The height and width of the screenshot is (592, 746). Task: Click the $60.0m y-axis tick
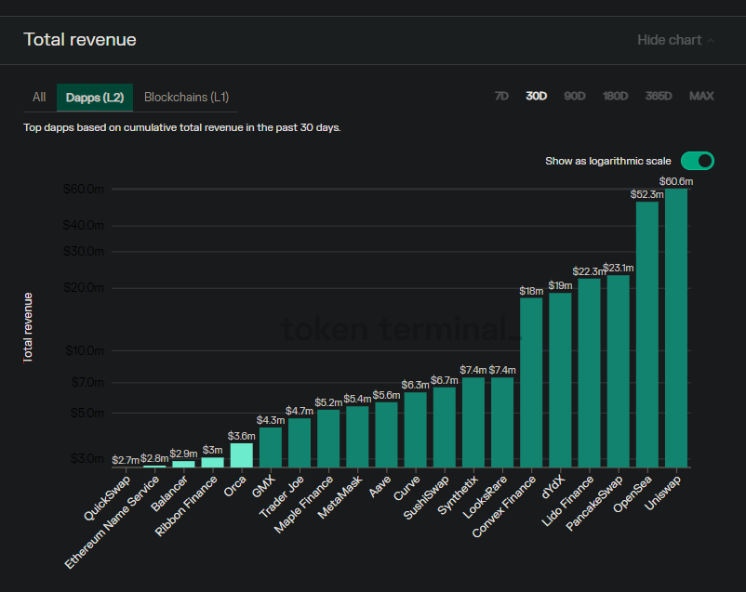coord(84,190)
